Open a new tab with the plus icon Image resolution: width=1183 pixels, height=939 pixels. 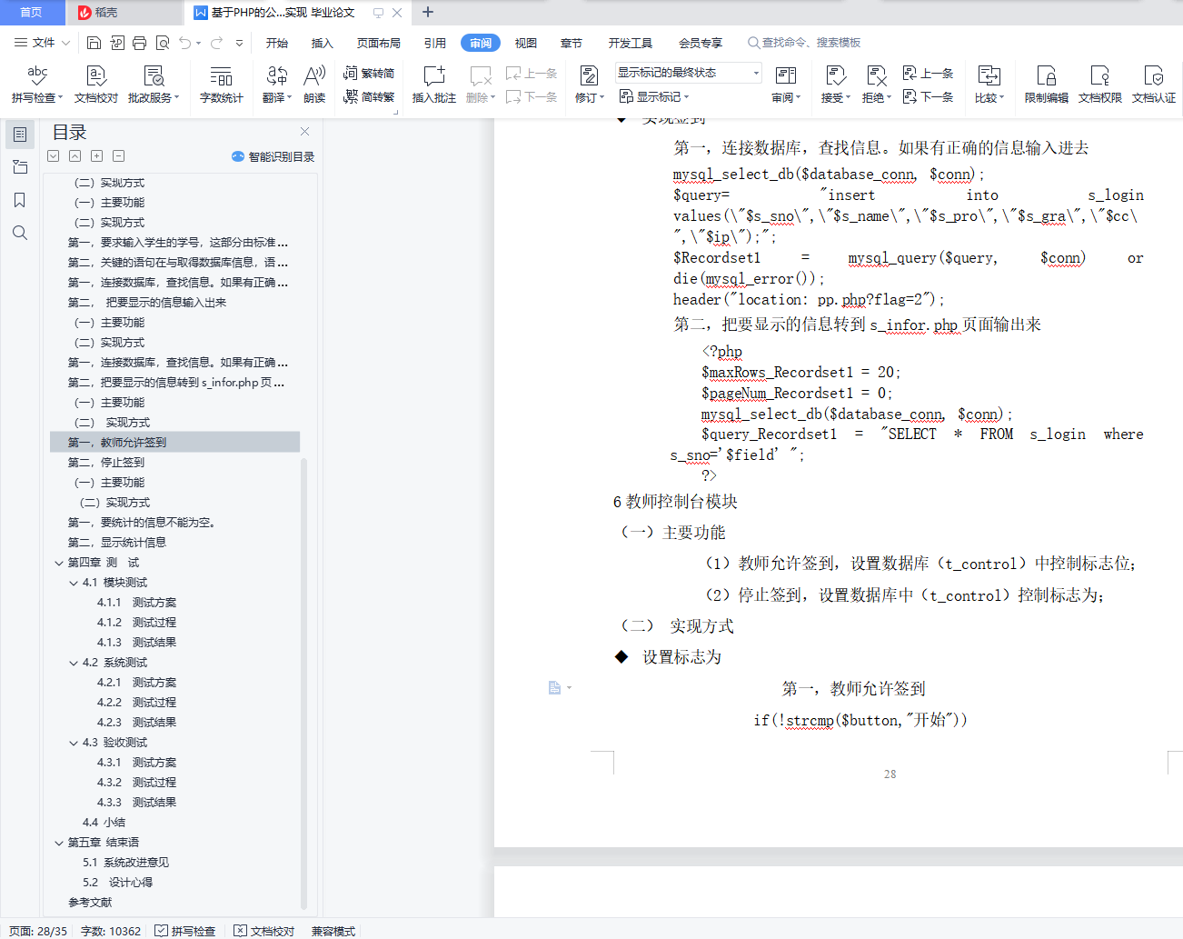click(x=428, y=13)
